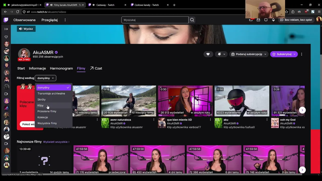This screenshot has height=181, width=322.
Task: Select Kolekcje filter option
Action: click(54, 117)
